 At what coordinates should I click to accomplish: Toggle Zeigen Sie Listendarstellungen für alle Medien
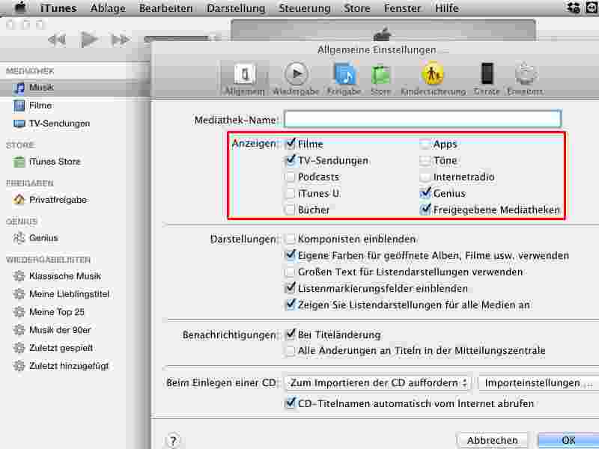[291, 305]
